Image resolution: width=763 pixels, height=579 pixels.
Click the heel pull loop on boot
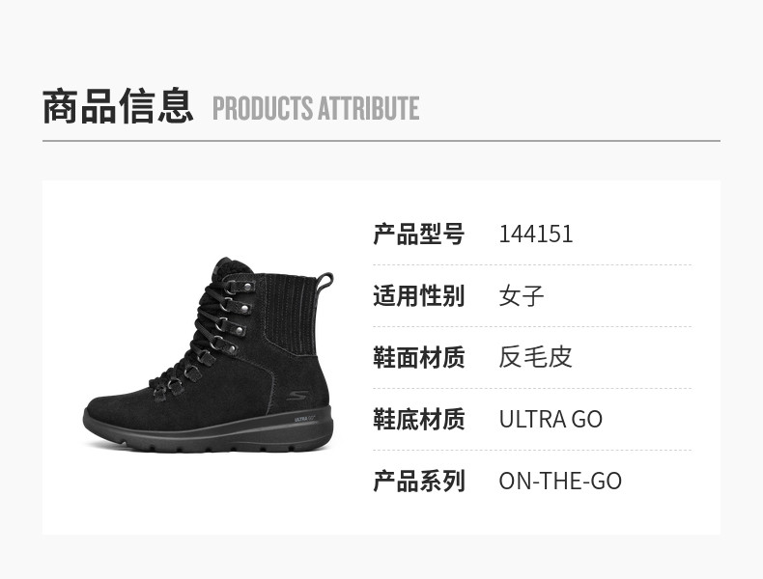pyautogui.click(x=326, y=282)
